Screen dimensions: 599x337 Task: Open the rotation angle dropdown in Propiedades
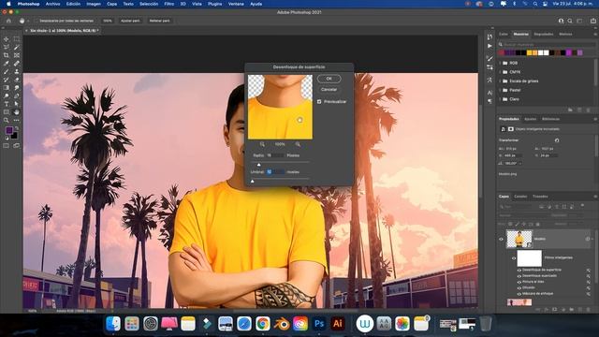(x=520, y=164)
